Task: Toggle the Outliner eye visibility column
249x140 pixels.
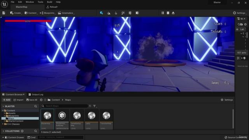Action: point(237,30)
